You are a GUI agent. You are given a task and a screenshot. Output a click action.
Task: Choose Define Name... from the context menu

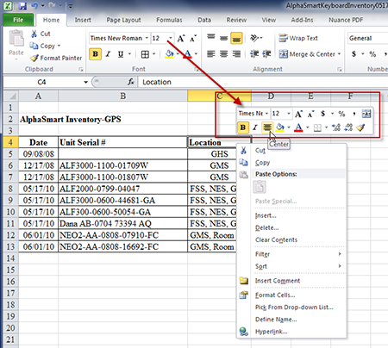point(276,320)
